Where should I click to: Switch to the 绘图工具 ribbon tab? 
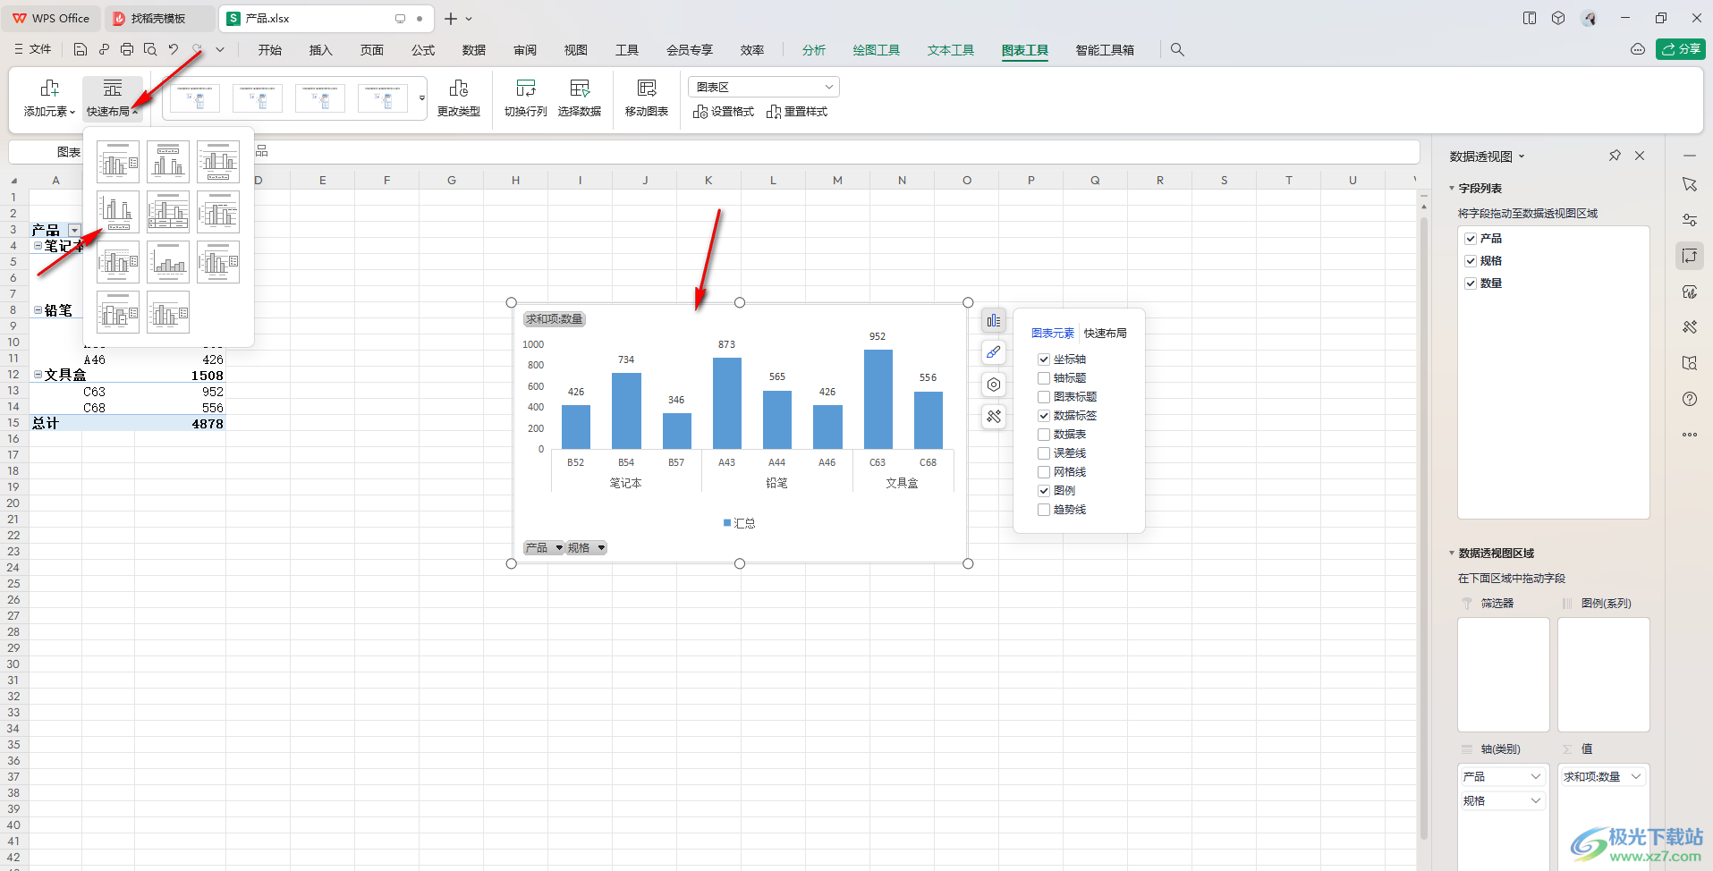tap(877, 50)
